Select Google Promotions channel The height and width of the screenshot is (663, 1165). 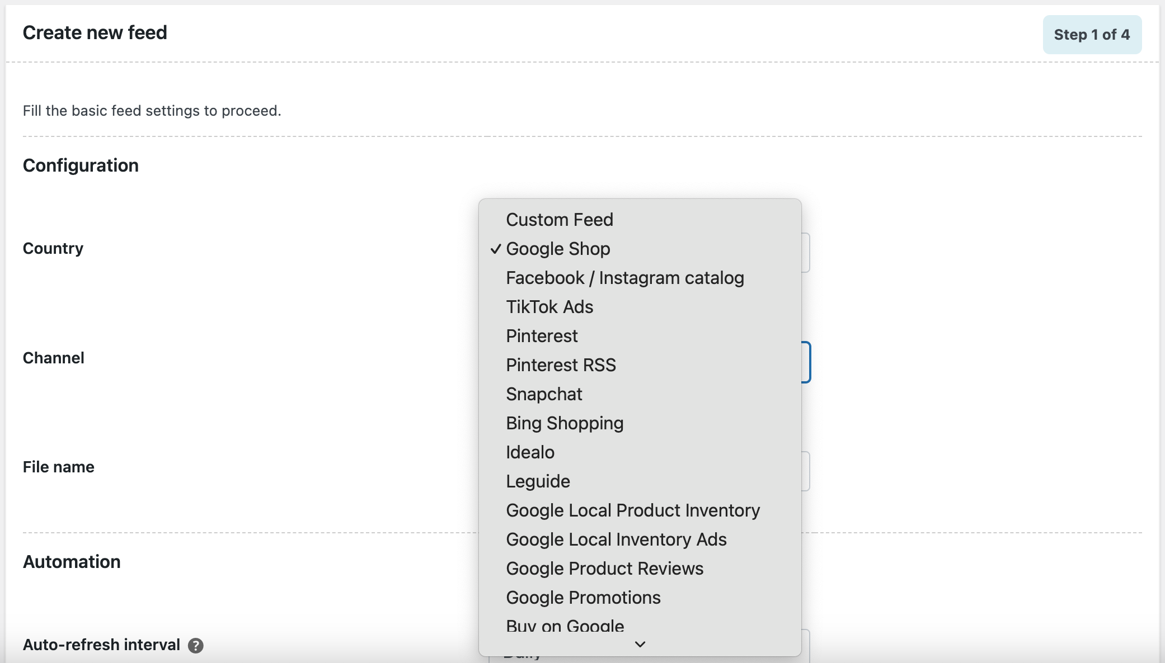(x=640, y=598)
